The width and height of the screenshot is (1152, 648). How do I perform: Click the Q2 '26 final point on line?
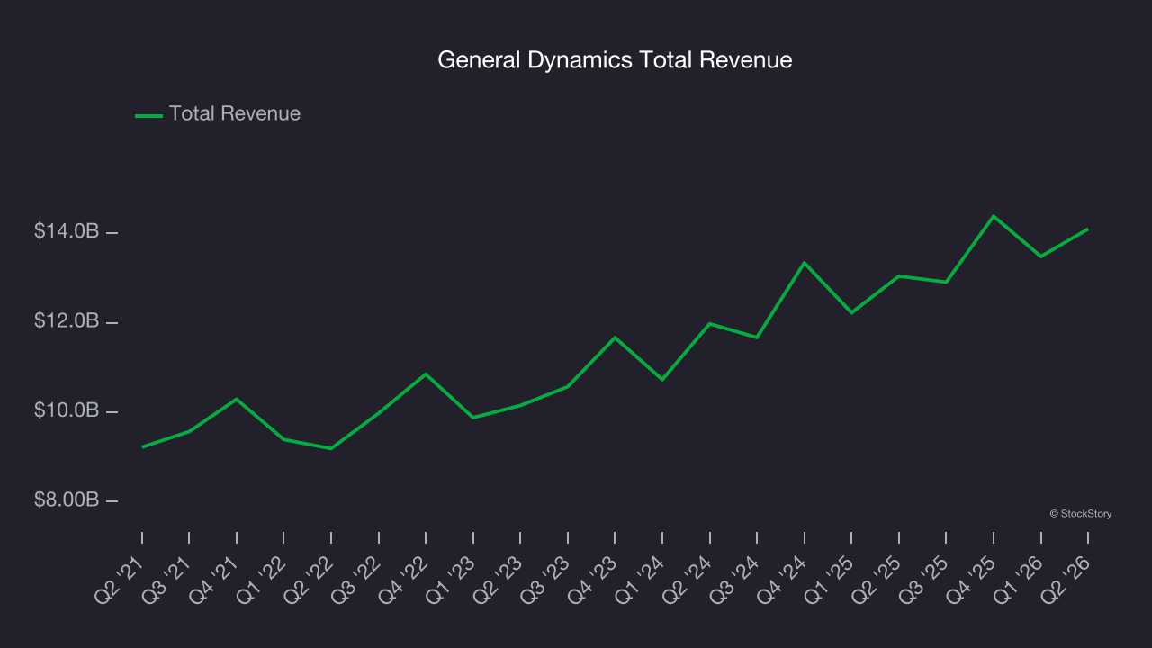point(1088,229)
